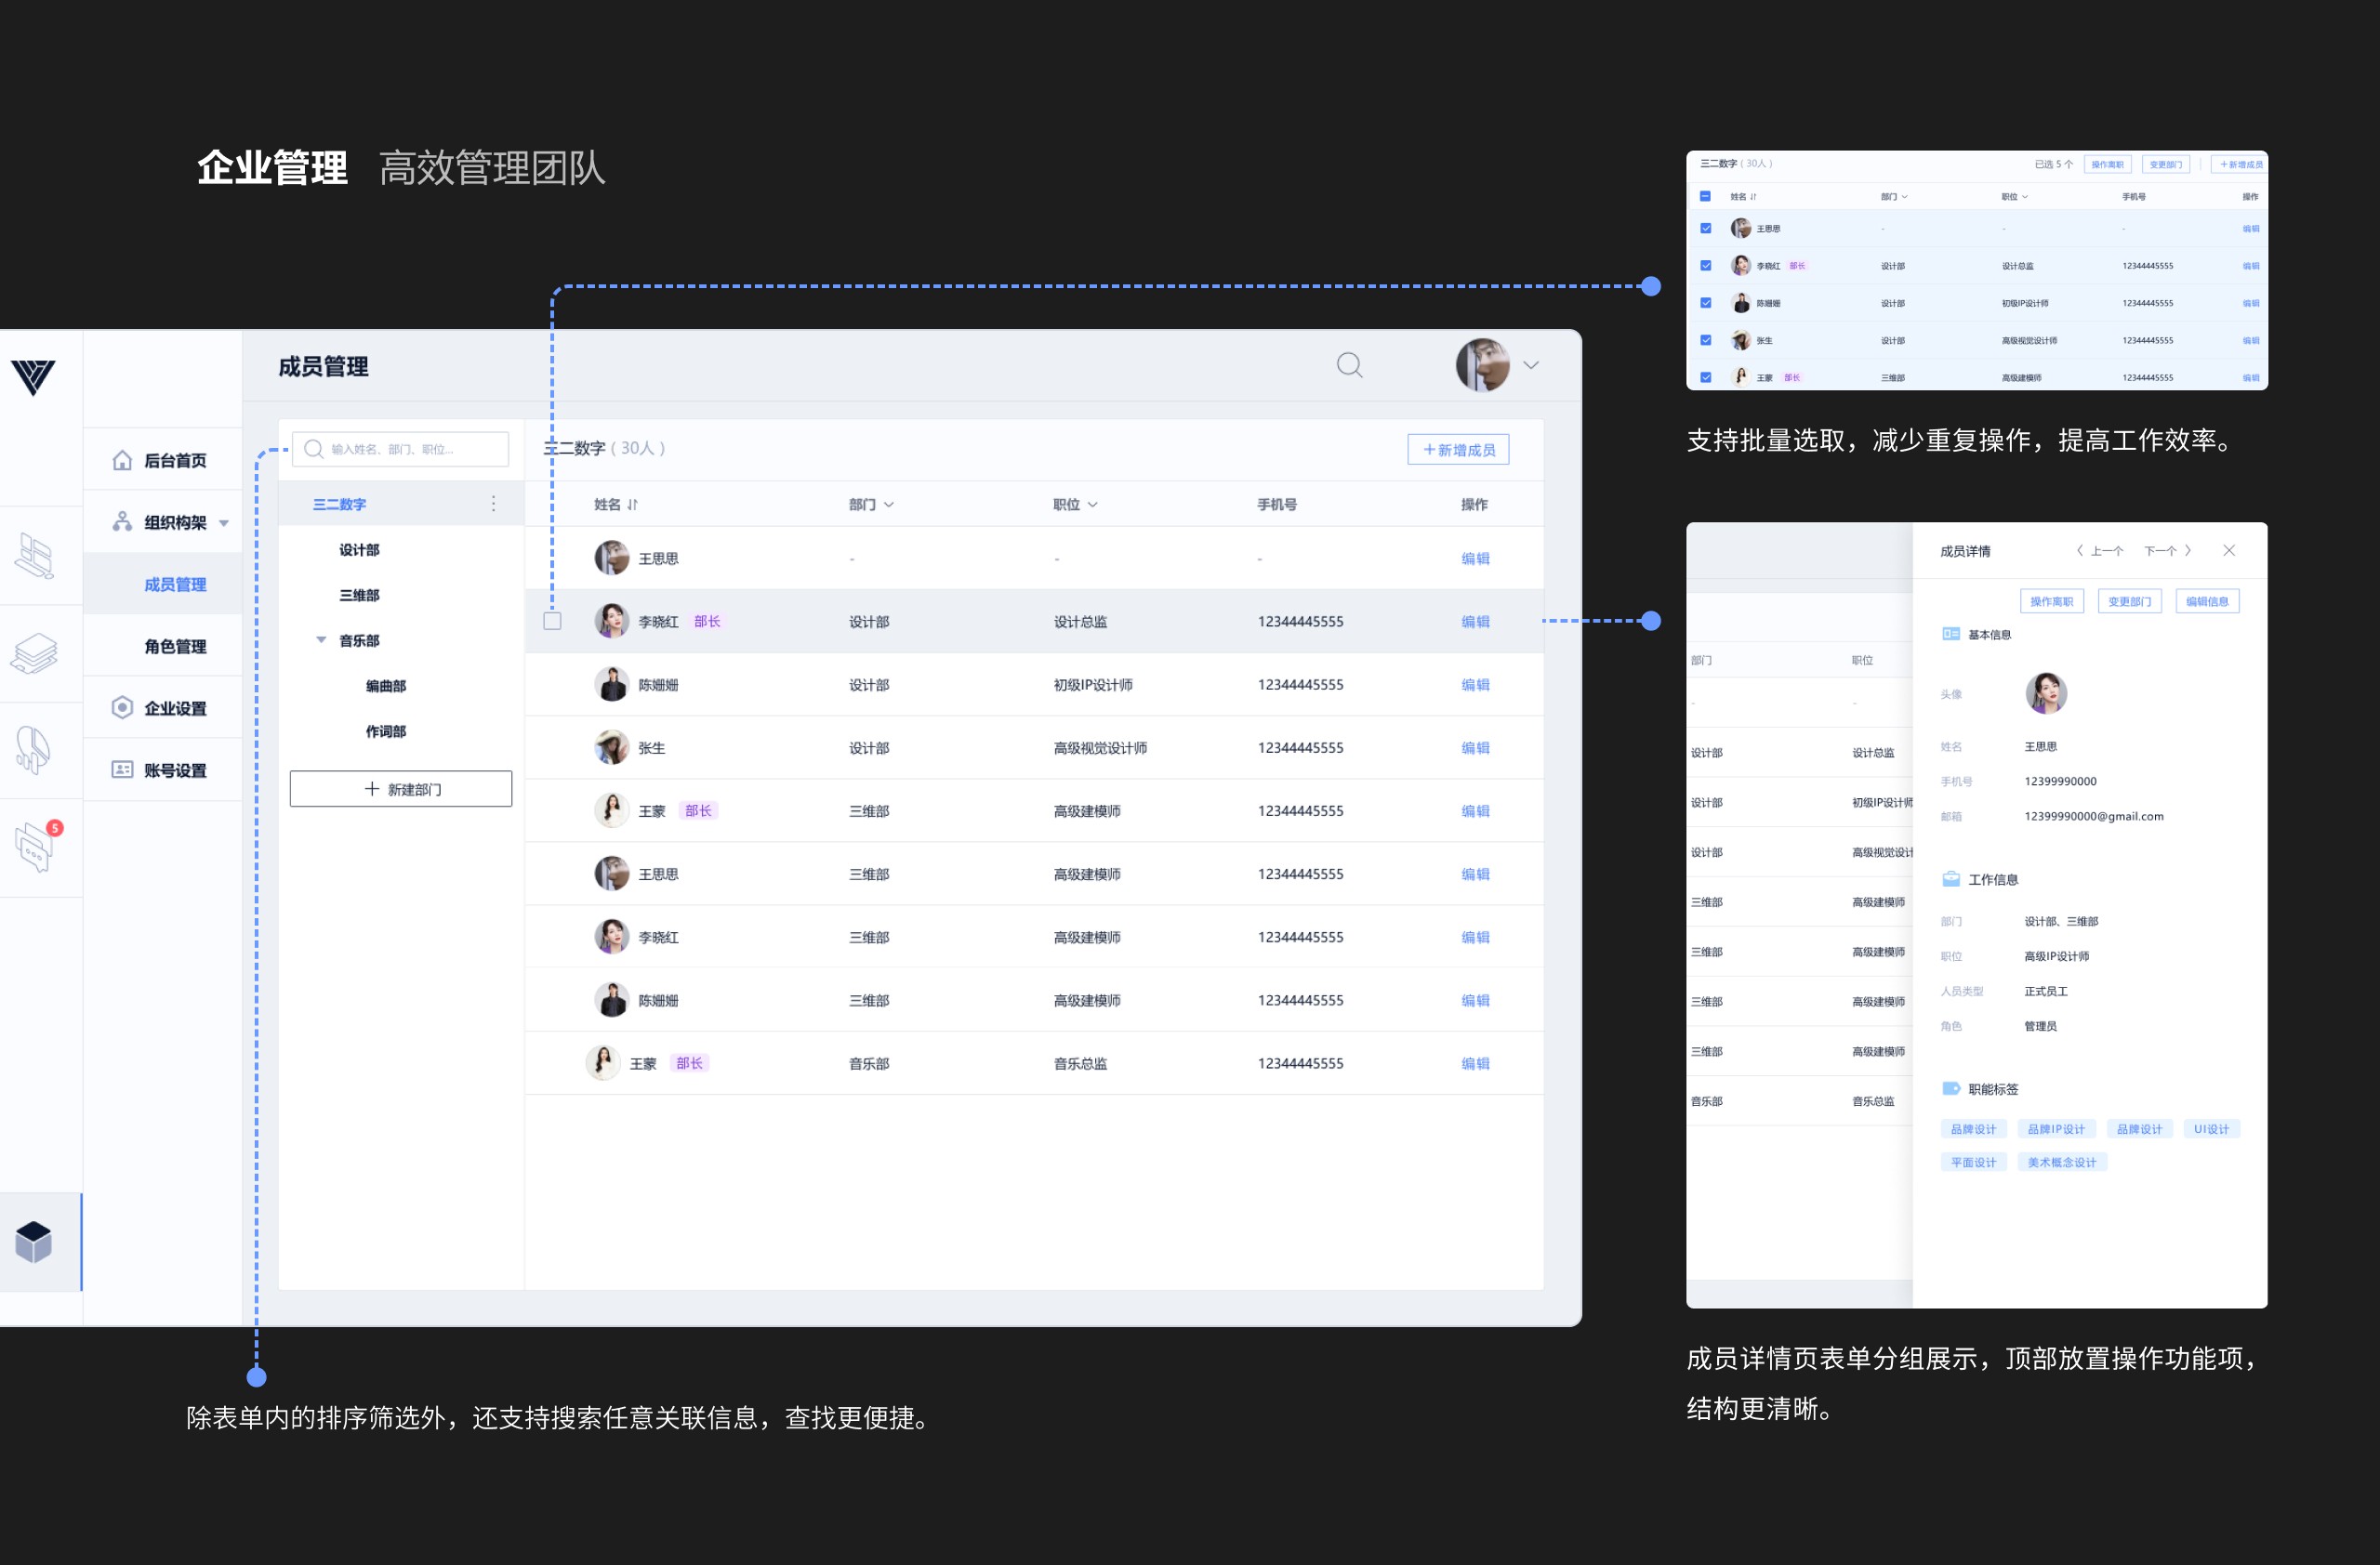Click the cube icon in left rail
Viewport: 2380px width, 1565px height.
coord(34,1242)
